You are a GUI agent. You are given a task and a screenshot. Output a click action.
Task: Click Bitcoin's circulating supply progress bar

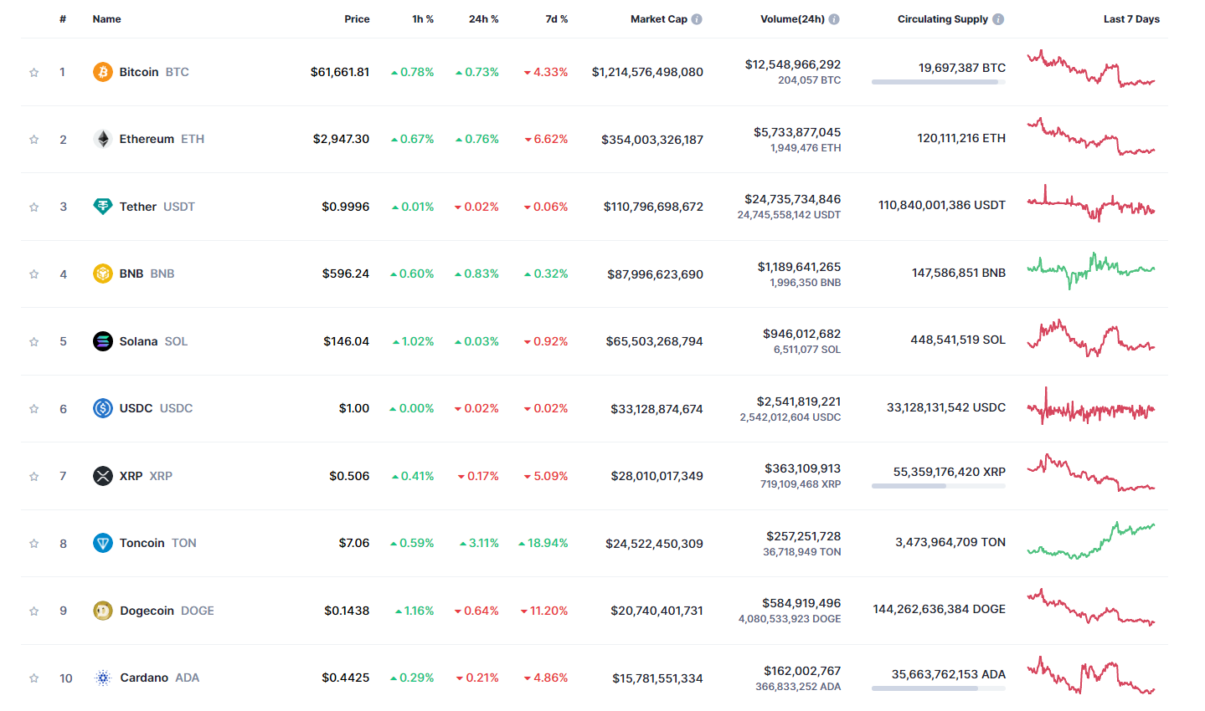[939, 82]
